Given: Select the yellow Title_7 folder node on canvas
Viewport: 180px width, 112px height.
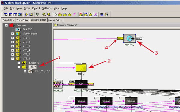Looking at the screenshot, I should tap(81, 68).
